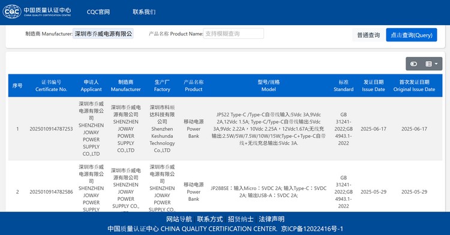Image resolution: width=450 pixels, height=235 pixels.
Task: Open the 招贤纳士 footer link
Action: 241,219
